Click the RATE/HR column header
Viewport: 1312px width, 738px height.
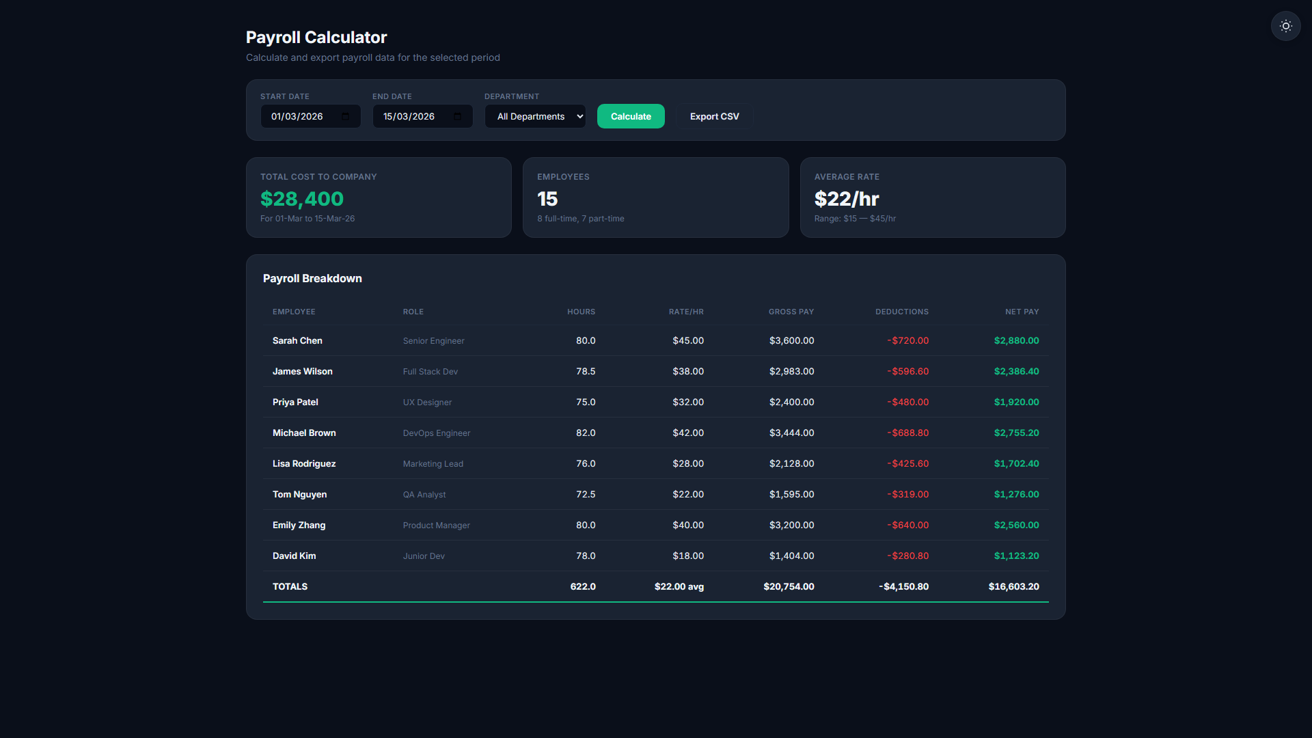click(x=686, y=312)
